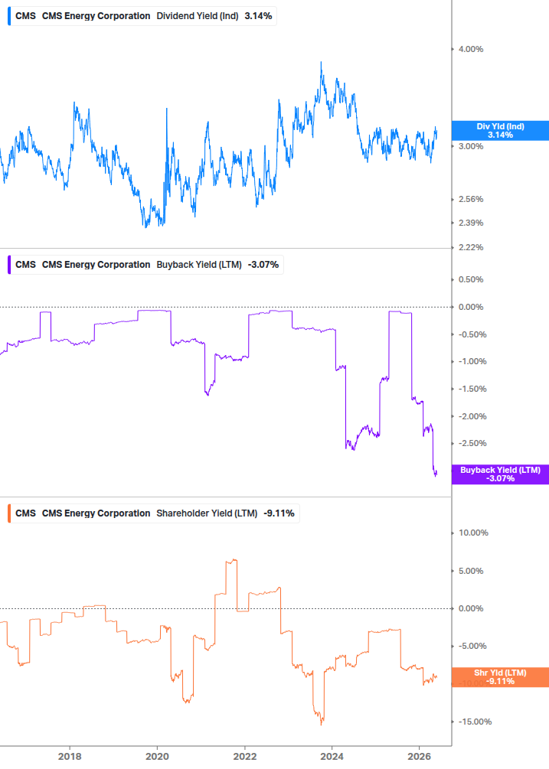Click the -0.50% buyback yield axis label
This screenshot has height=769, width=549.
(472, 334)
